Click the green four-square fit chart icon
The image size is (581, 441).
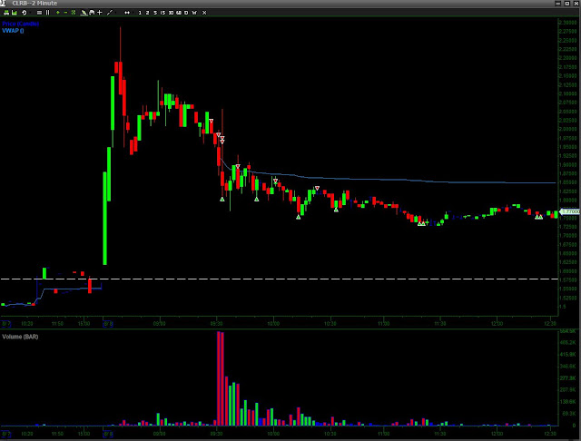74,13
